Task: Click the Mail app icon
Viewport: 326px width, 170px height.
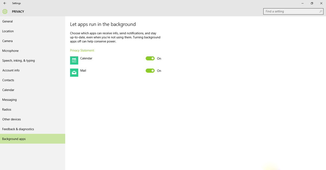Action: [74, 73]
